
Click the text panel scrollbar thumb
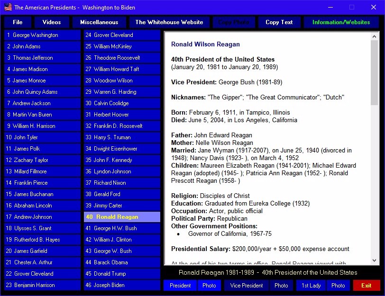pos(374,73)
